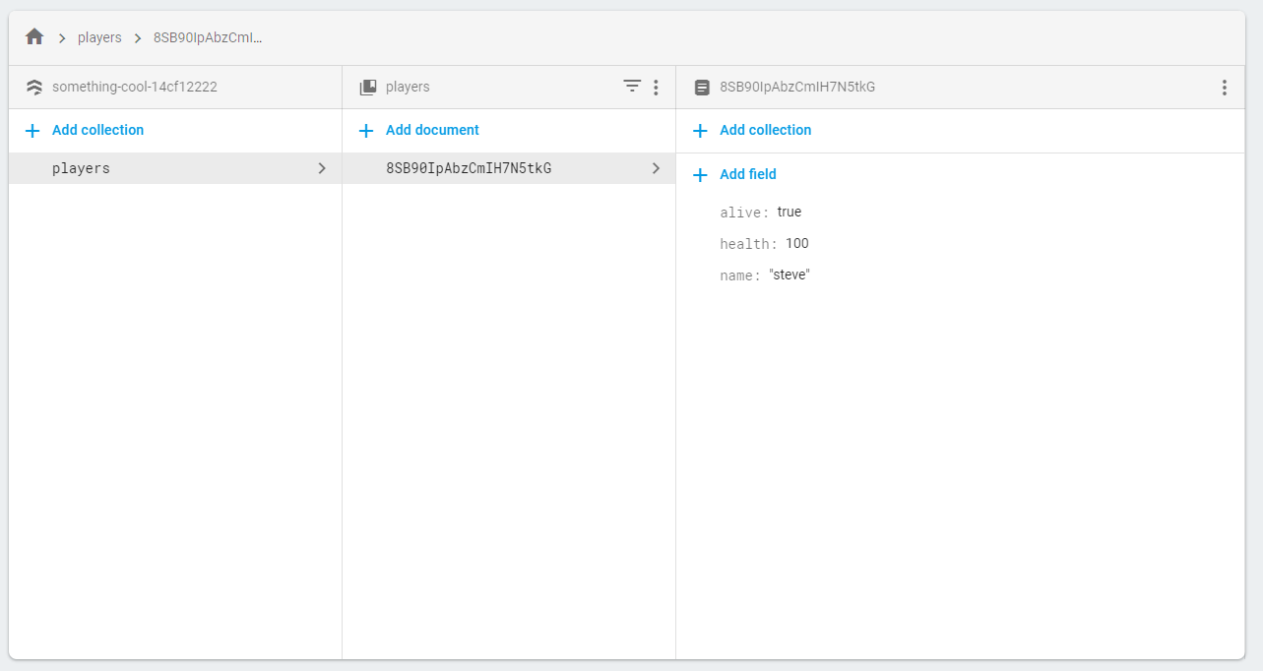Open the overflow menu in players panel
This screenshot has width=1263, height=671.
click(656, 87)
